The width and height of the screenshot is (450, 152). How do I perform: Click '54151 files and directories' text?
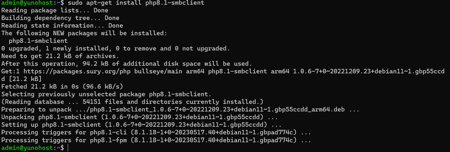132,102
